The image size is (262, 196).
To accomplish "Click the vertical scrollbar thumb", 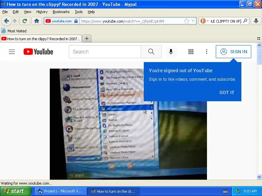I will 259,56.
